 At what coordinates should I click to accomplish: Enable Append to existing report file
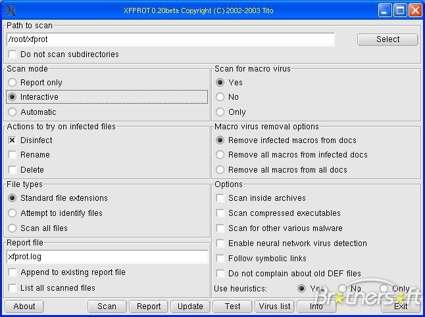(x=12, y=272)
